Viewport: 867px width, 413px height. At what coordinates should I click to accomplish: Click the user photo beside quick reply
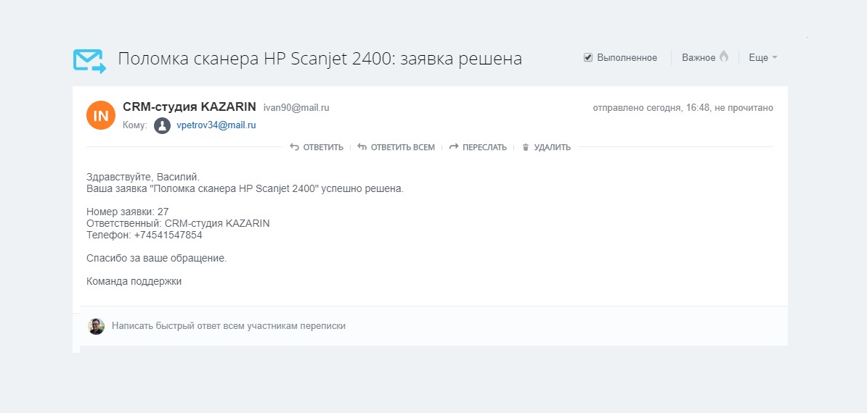[x=97, y=326]
